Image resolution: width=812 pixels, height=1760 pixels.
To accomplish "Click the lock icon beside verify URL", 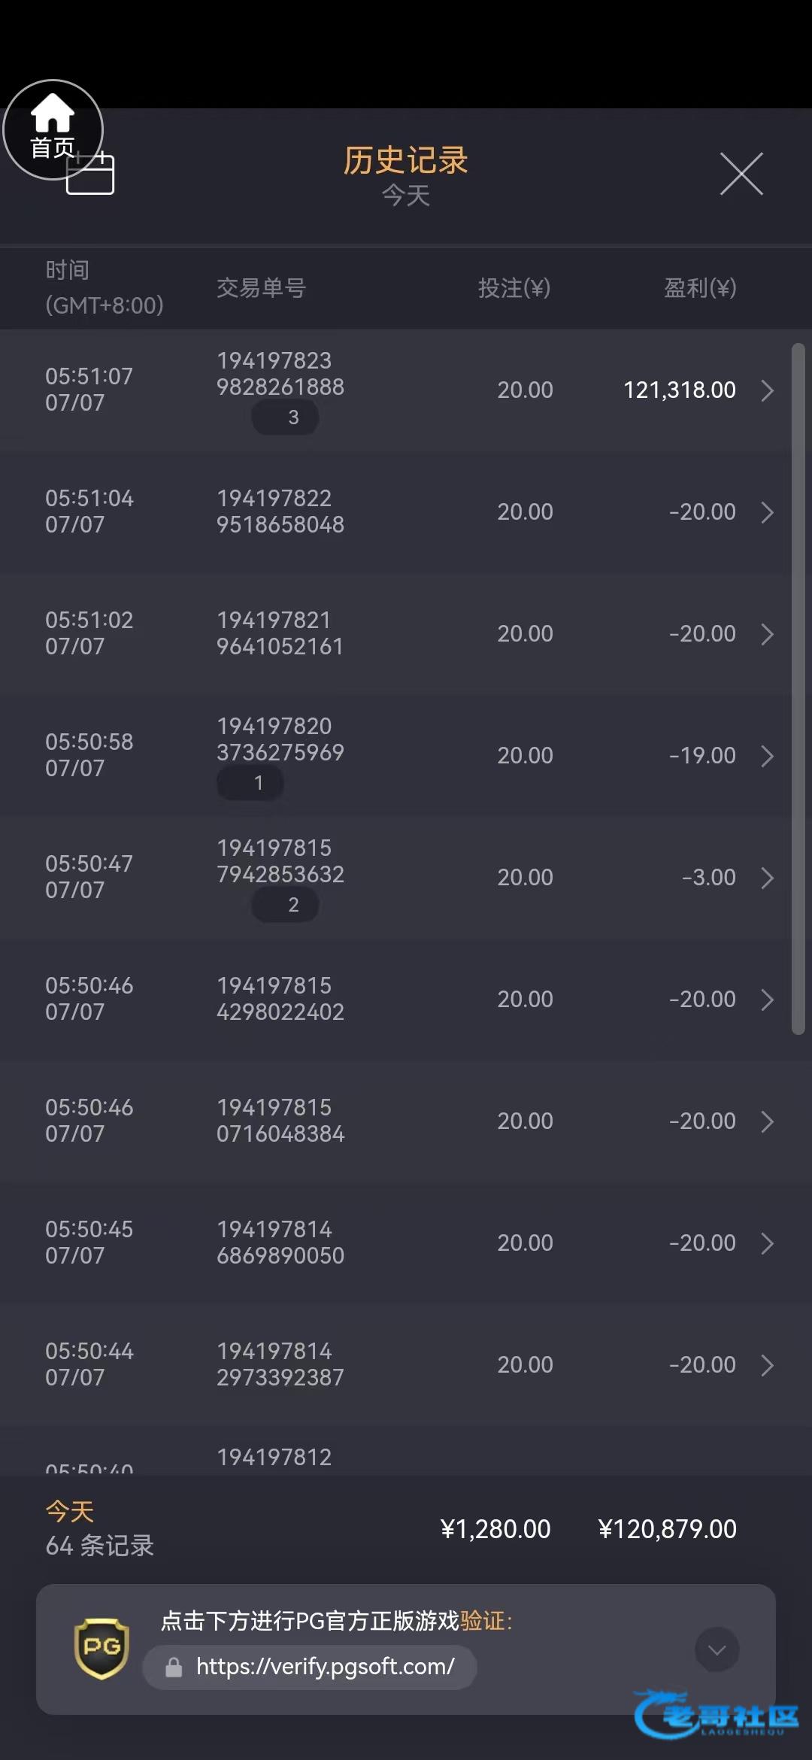I will (x=174, y=1667).
